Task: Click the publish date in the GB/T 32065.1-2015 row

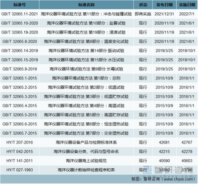Action: [x=164, y=78]
